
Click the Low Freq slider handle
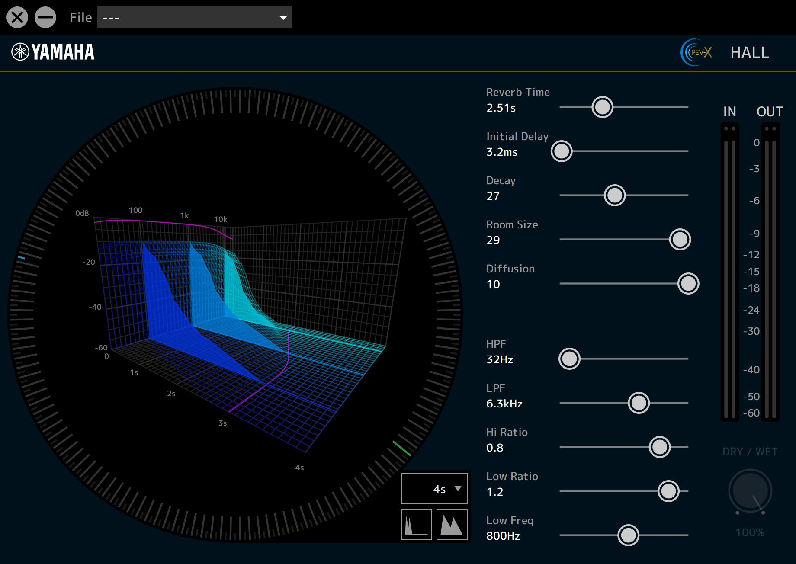tap(628, 535)
